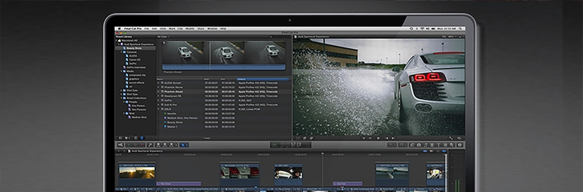Click the browser search magnifier icon

pos(271,37)
